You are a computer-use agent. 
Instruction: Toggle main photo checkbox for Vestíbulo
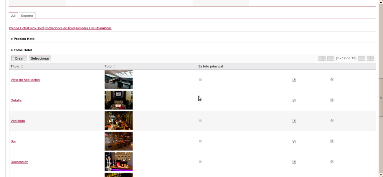tap(200, 121)
